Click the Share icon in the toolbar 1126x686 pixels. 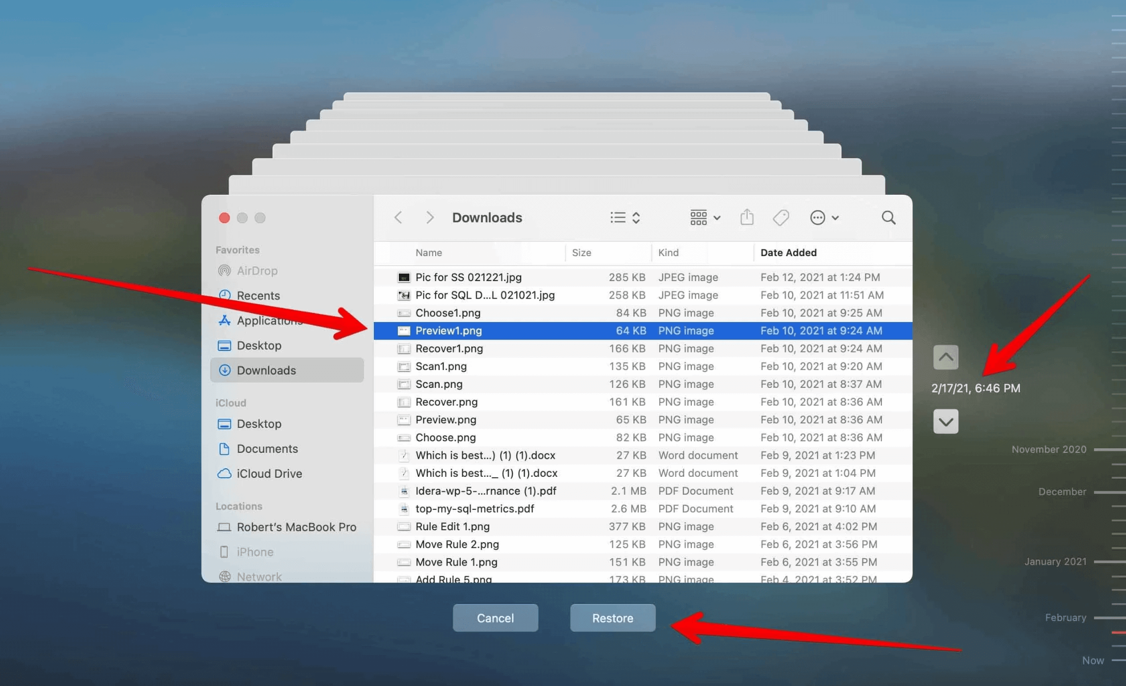coord(747,217)
